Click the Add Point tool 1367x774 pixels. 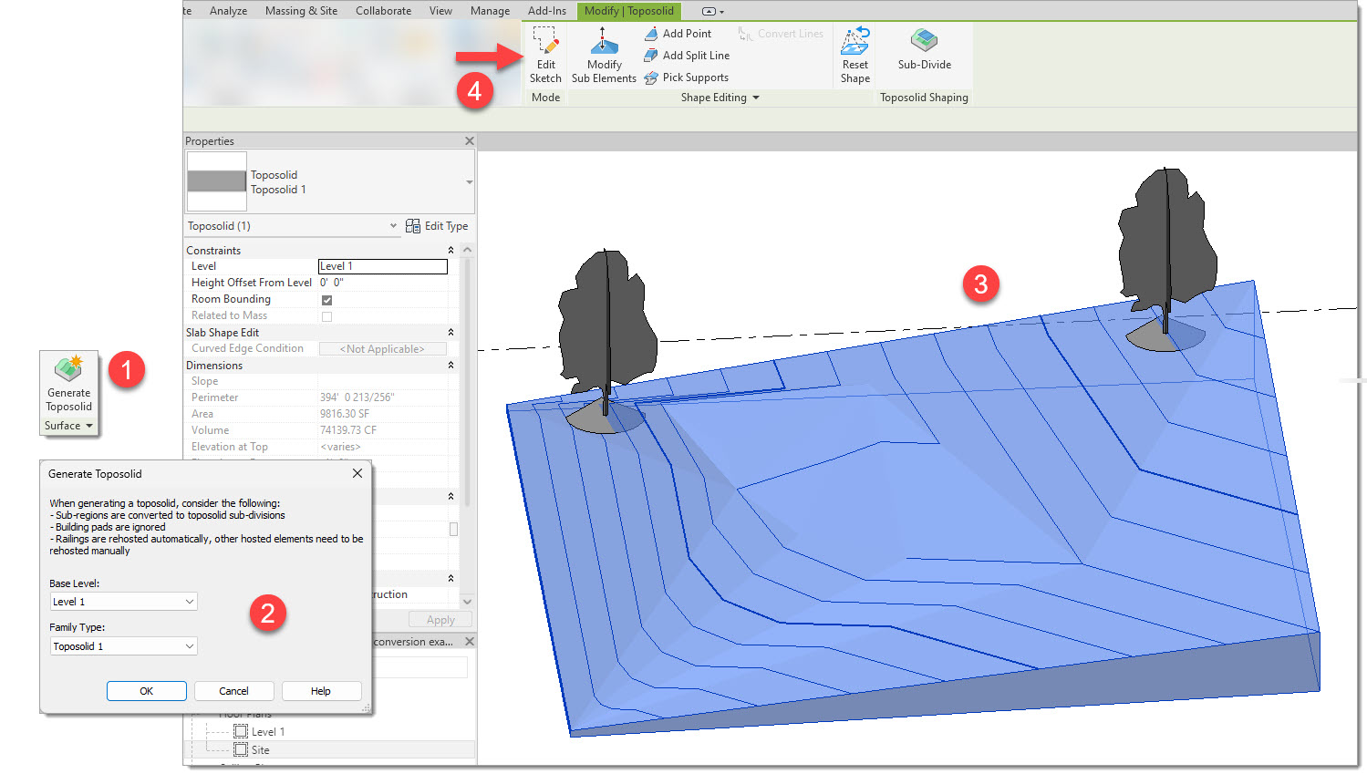pyautogui.click(x=678, y=34)
